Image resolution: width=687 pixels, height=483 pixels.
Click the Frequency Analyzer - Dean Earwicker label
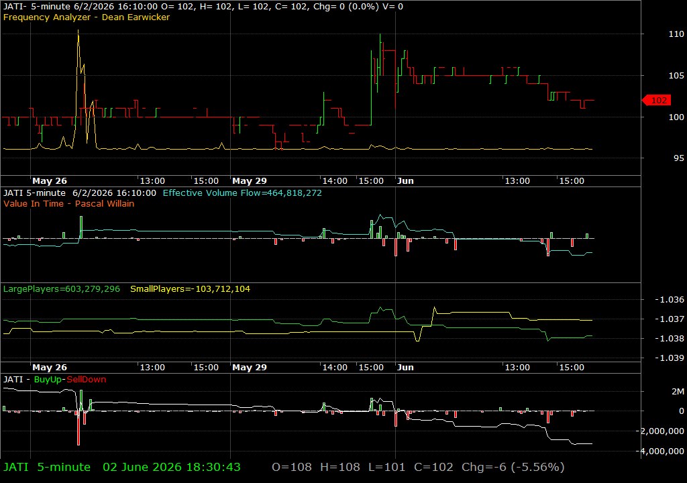click(x=87, y=17)
